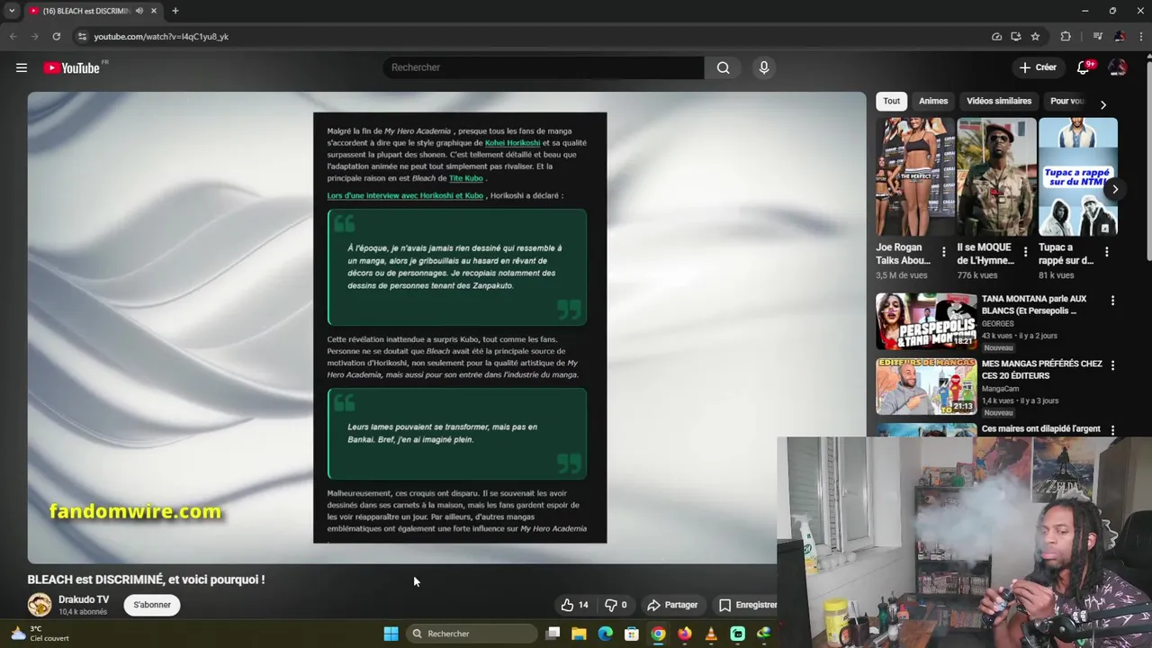Open the new tab plus button
Viewport: 1152px width, 648px height.
(x=175, y=11)
